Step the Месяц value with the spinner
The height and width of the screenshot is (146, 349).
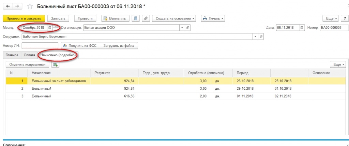pos(55,28)
